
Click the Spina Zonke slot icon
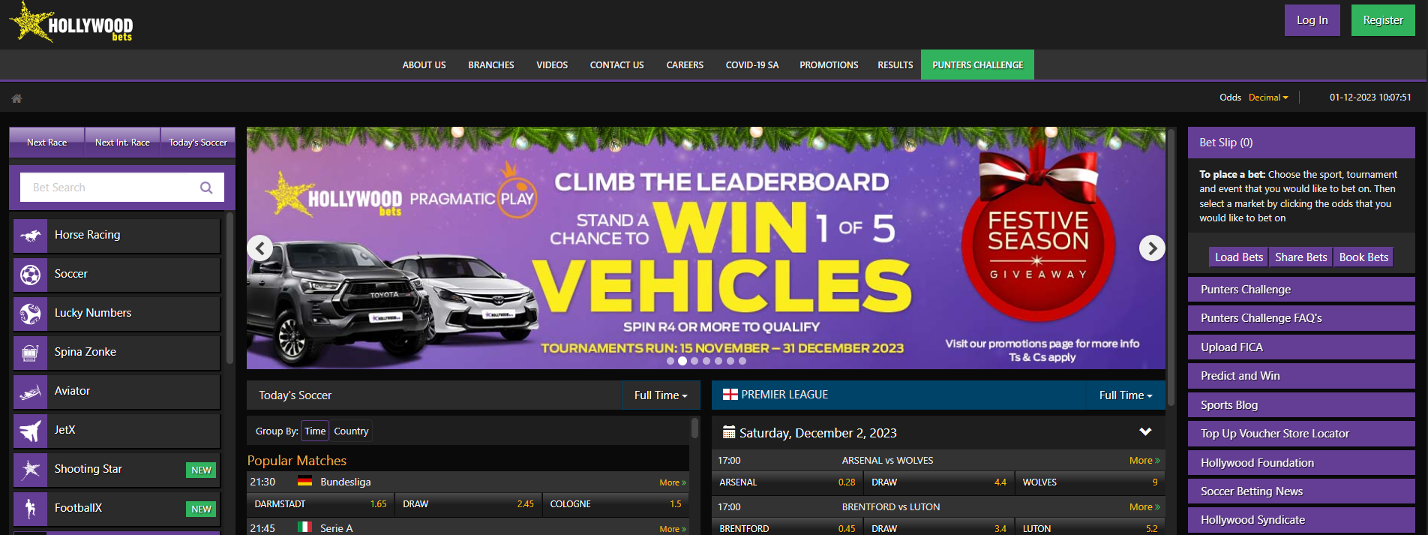pyautogui.click(x=31, y=353)
